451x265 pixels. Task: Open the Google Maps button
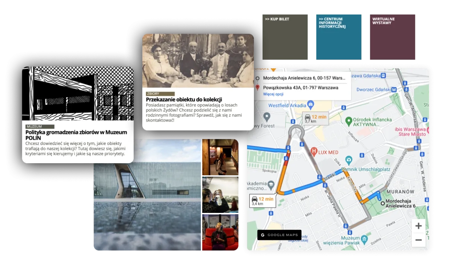279,235
